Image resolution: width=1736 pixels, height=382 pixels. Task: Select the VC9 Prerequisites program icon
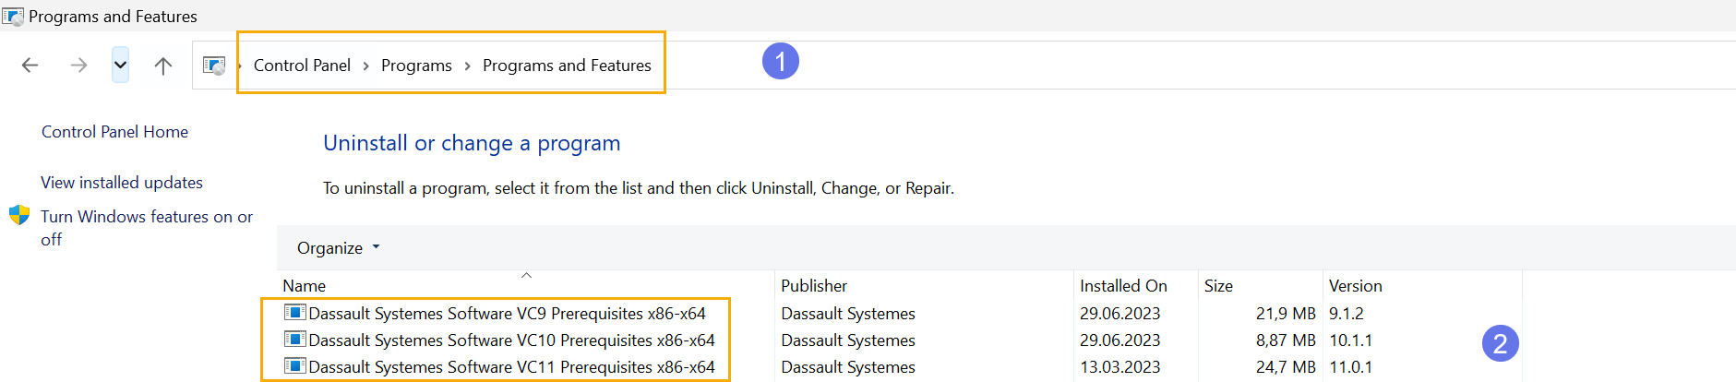pyautogui.click(x=295, y=313)
